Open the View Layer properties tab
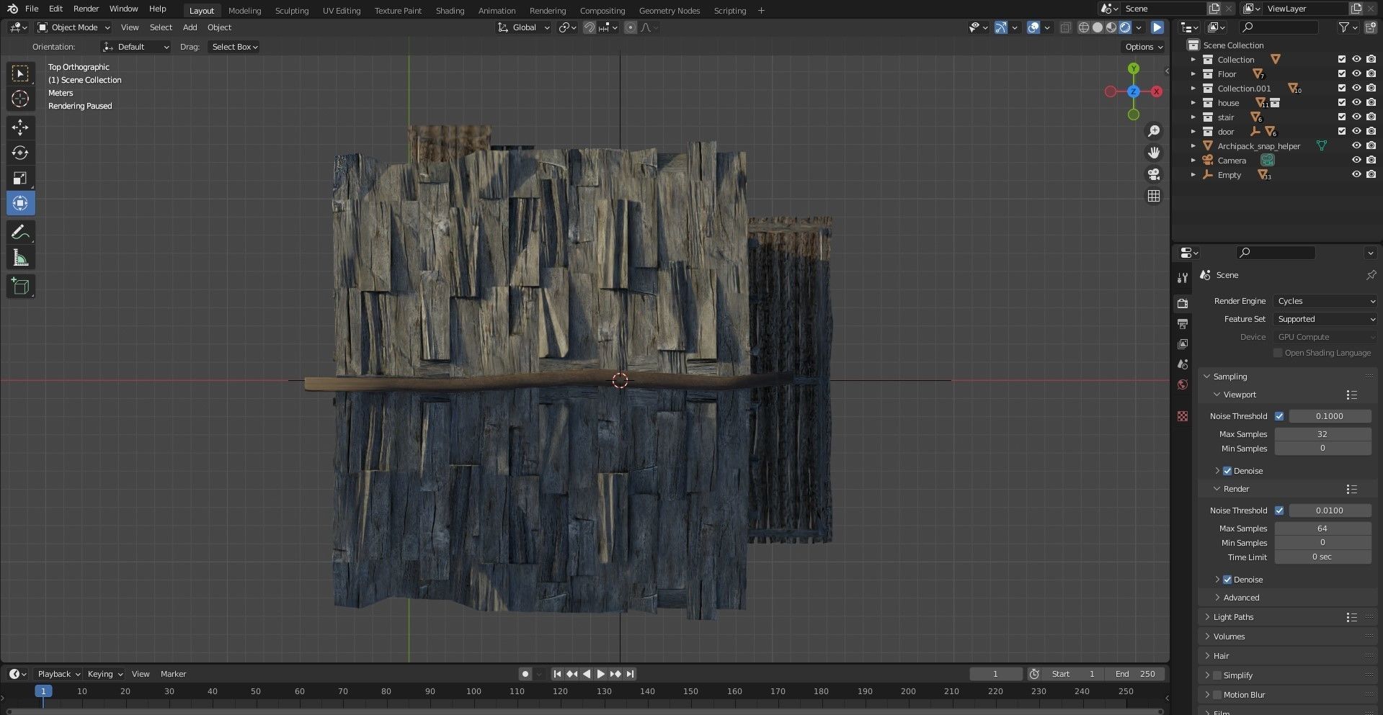Screen dimensions: 1383x715 [x=1183, y=344]
